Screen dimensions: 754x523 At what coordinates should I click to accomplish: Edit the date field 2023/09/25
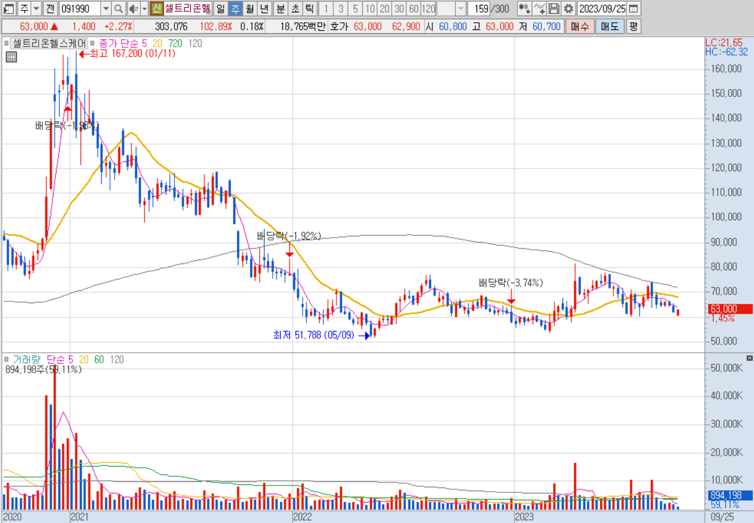coord(603,9)
